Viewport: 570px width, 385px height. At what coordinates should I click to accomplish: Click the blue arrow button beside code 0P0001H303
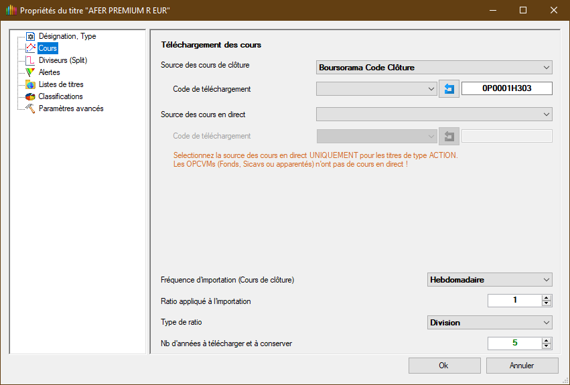pos(449,88)
